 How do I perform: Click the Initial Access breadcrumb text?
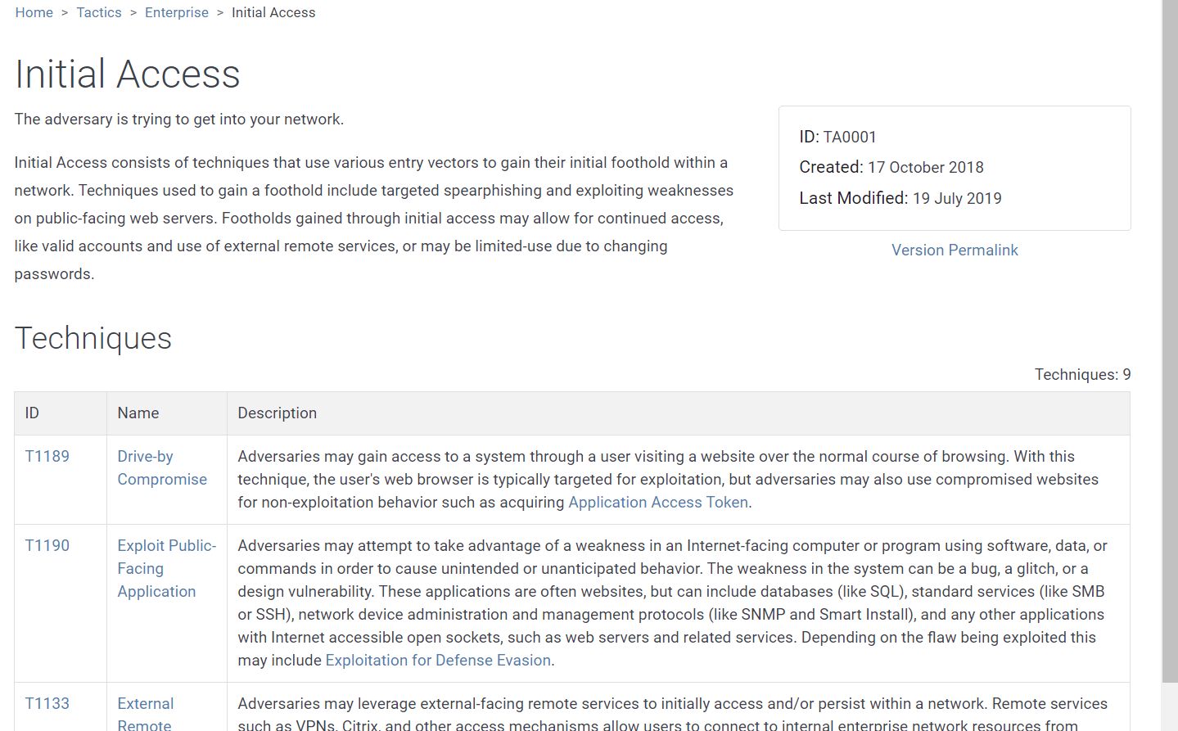273,12
